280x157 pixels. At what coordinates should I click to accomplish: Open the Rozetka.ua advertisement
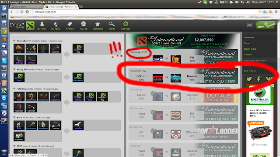click(260, 120)
